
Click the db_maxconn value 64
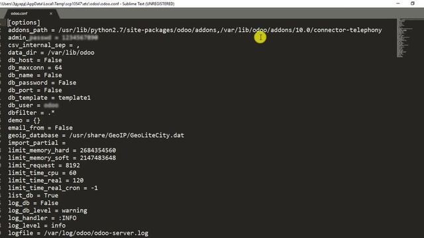[58, 67]
